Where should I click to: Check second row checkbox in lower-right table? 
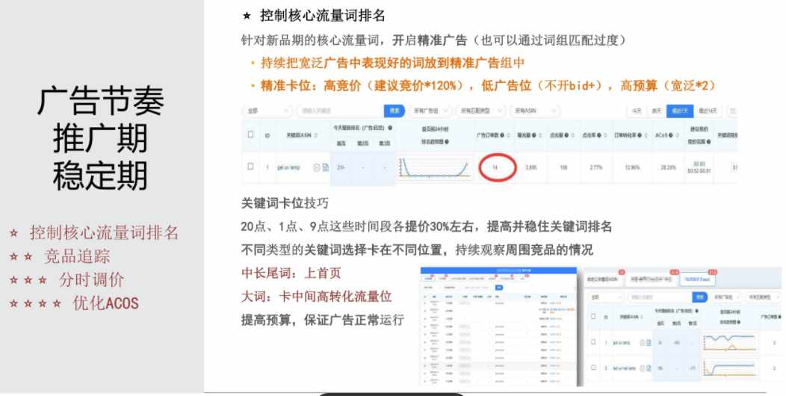click(x=593, y=368)
